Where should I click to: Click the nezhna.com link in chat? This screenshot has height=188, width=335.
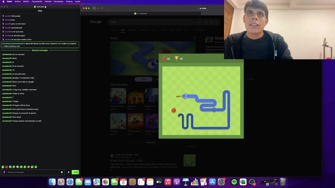pos(12,46)
